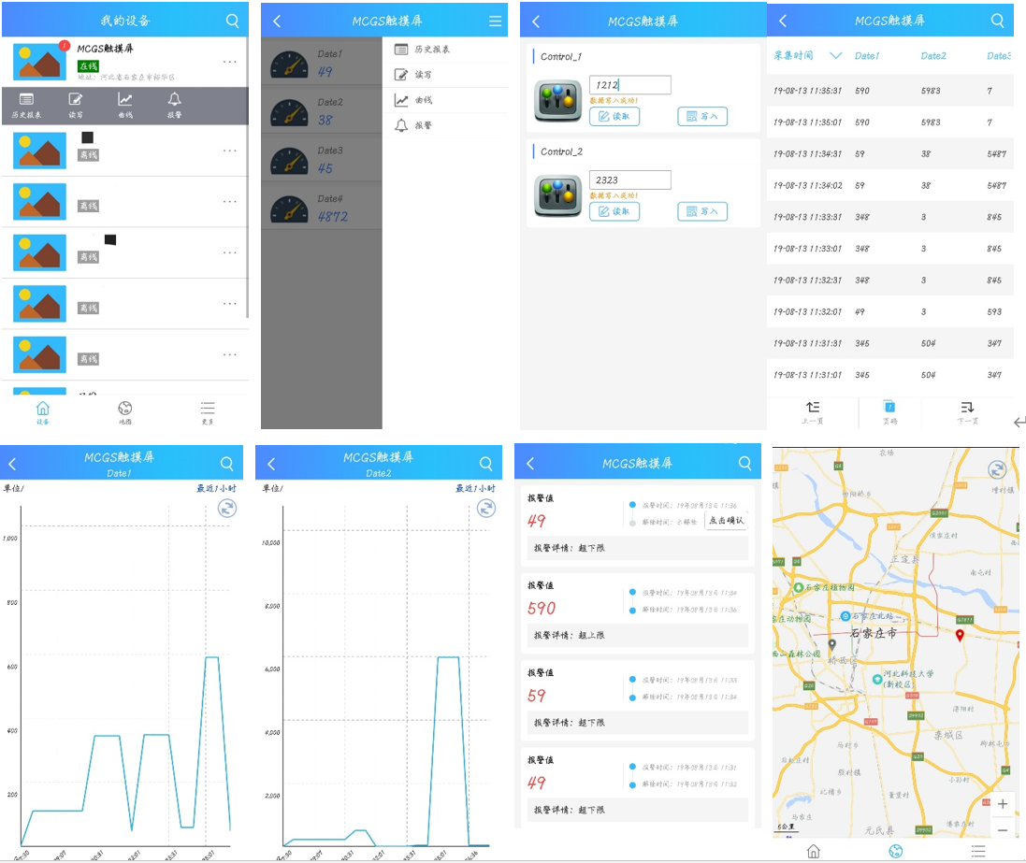Go back from the Control_1 read-write screen

coord(536,22)
